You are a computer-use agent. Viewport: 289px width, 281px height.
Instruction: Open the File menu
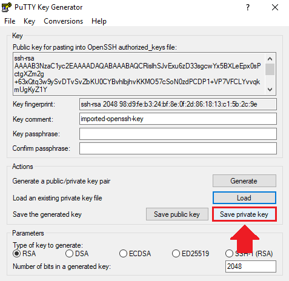point(10,21)
